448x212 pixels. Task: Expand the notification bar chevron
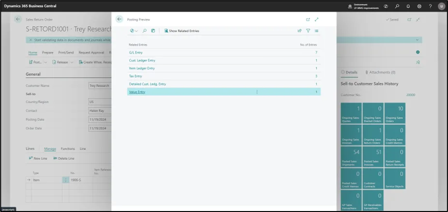tap(417, 40)
